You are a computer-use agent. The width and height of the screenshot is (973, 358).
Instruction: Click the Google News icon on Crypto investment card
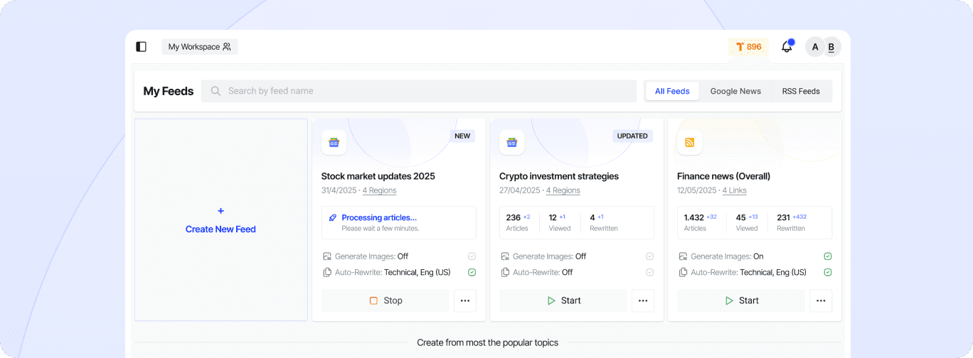511,142
